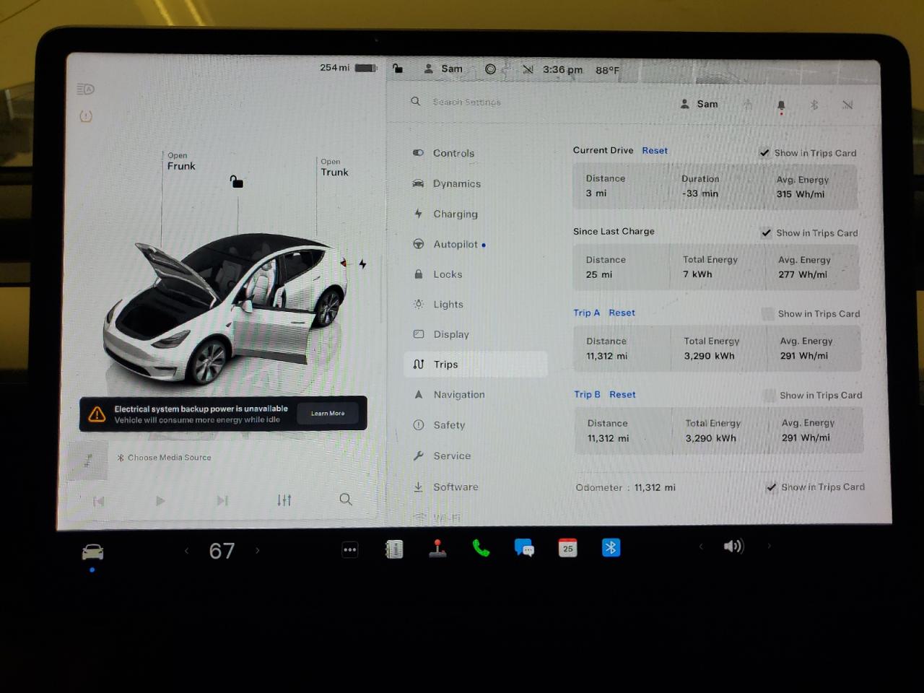Reset Trip A
The width and height of the screenshot is (924, 693).
pyautogui.click(x=622, y=313)
